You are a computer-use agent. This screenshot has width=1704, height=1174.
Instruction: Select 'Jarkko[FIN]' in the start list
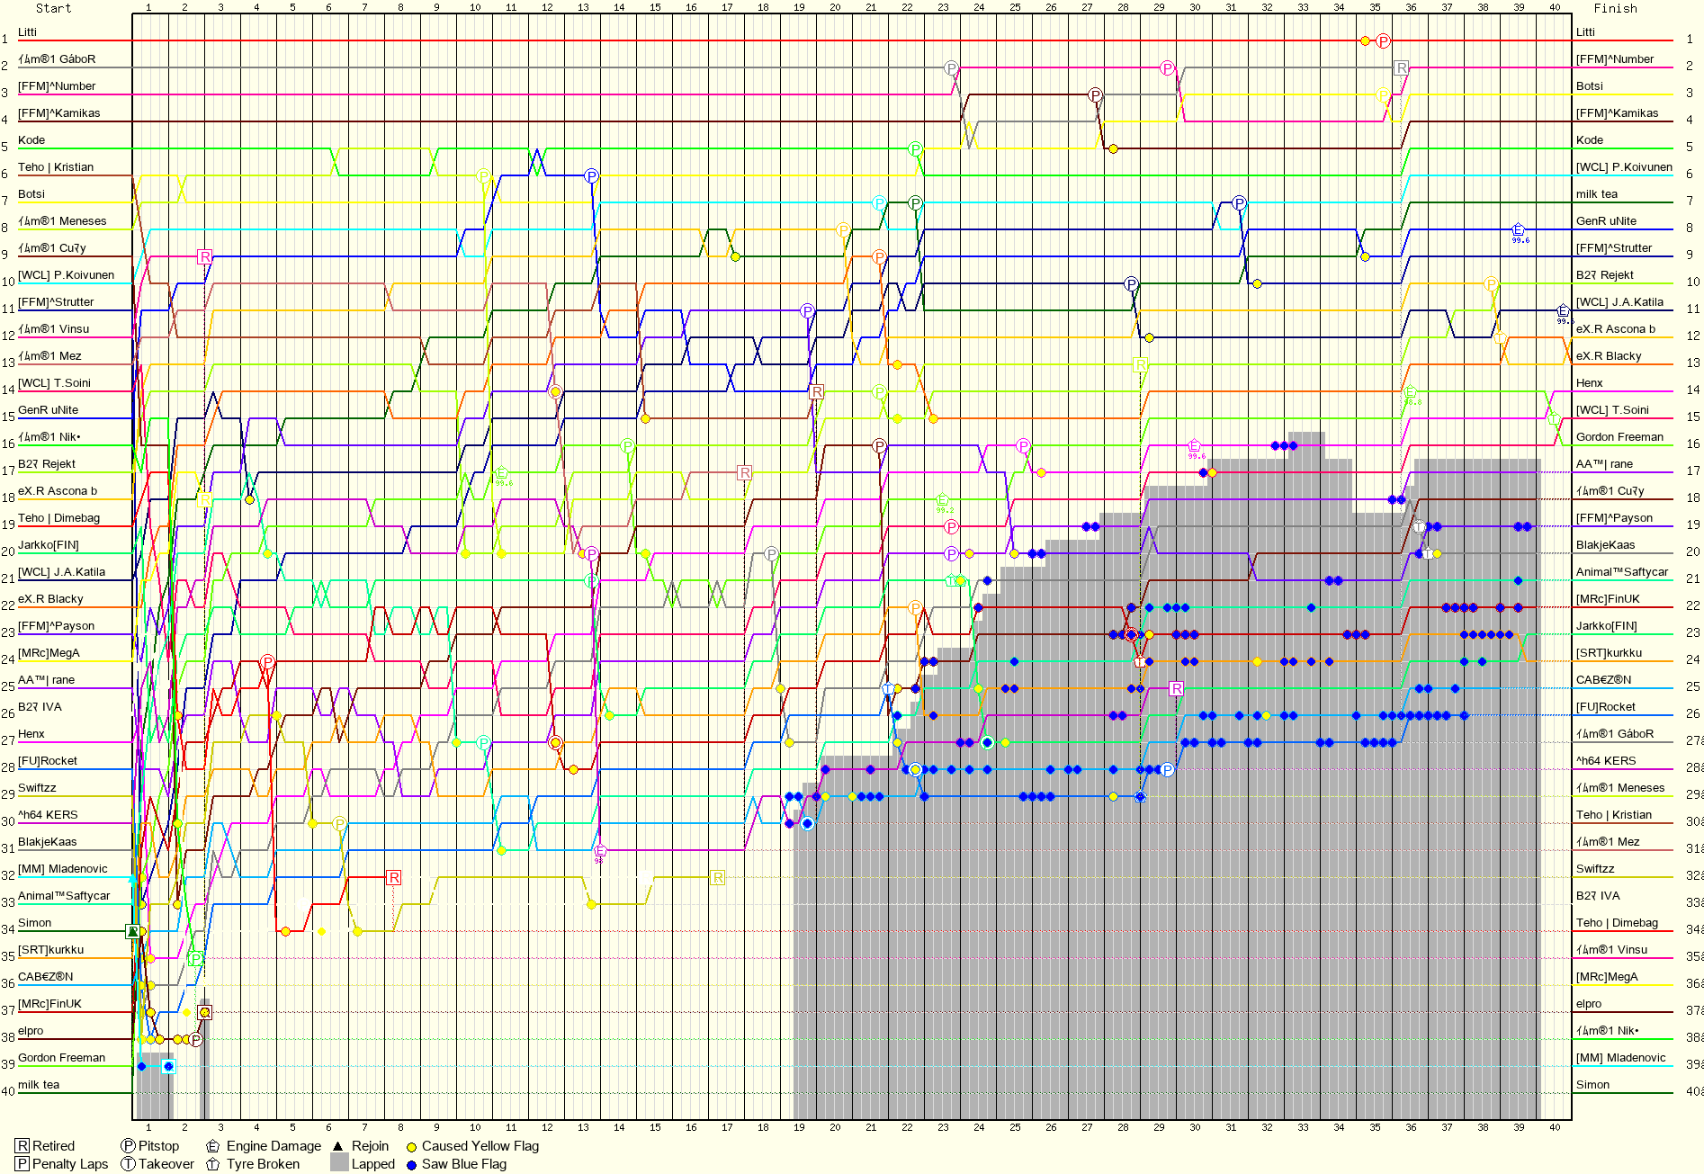point(49,545)
